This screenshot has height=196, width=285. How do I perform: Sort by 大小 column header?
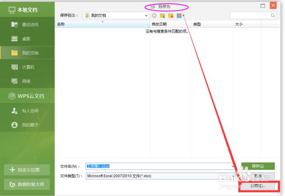pyautogui.click(x=247, y=24)
